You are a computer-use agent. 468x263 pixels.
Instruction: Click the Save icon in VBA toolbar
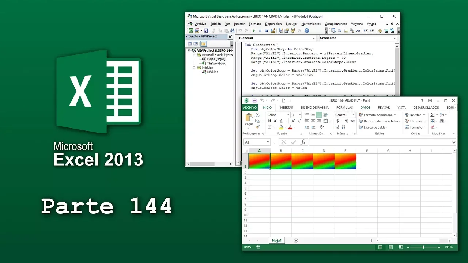pyautogui.click(x=206, y=31)
